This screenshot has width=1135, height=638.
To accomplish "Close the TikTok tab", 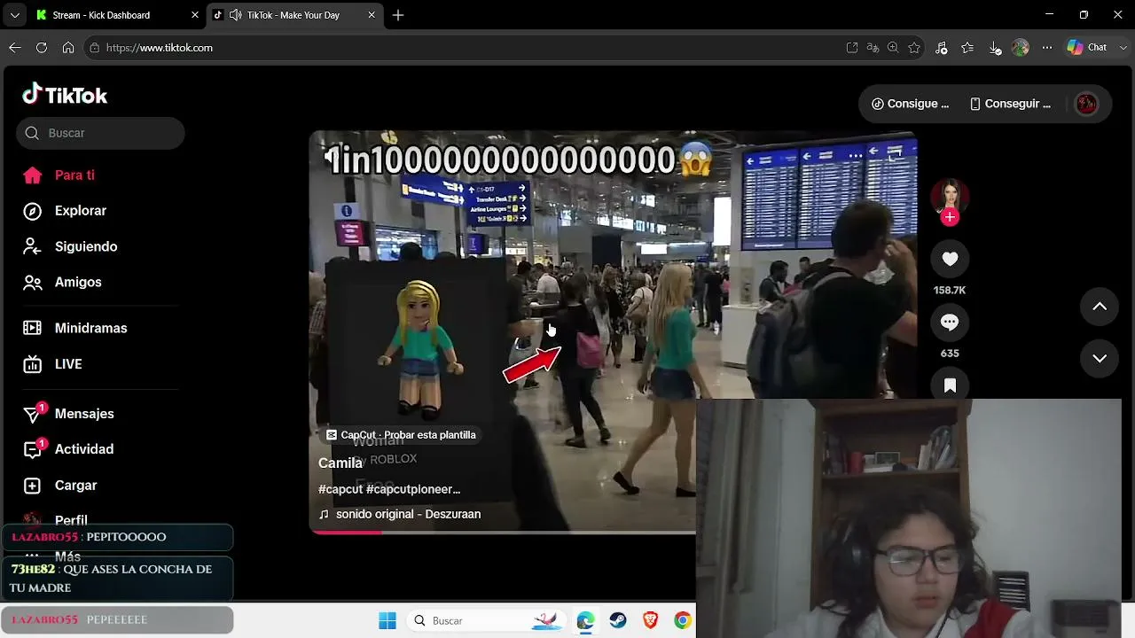I will (x=372, y=15).
